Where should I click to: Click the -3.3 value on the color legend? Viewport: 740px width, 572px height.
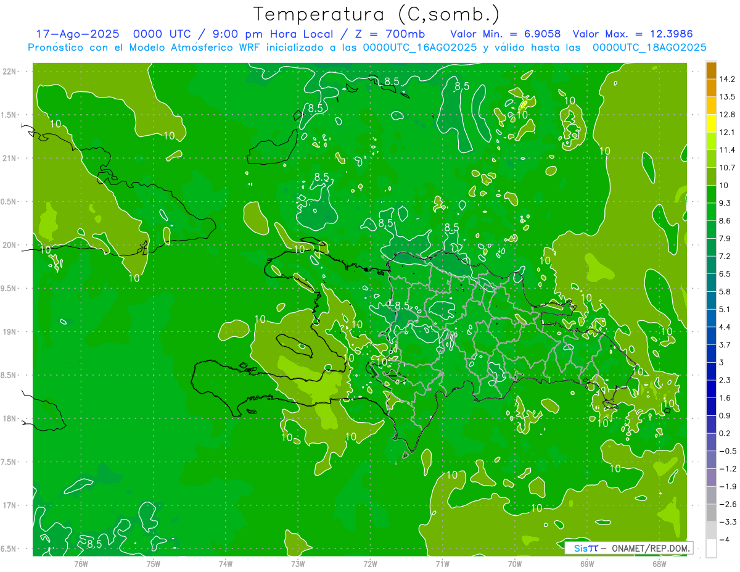728,522
